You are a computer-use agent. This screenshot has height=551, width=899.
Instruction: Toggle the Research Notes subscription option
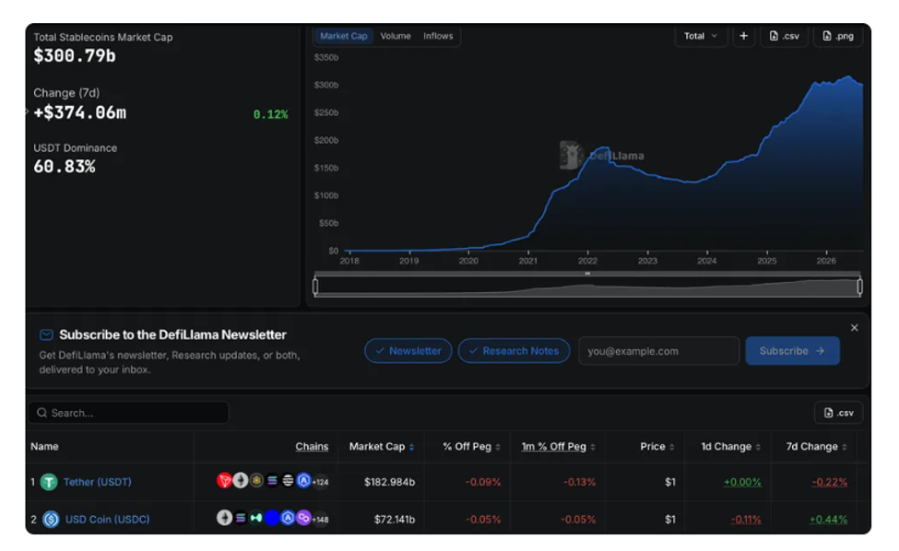514,351
